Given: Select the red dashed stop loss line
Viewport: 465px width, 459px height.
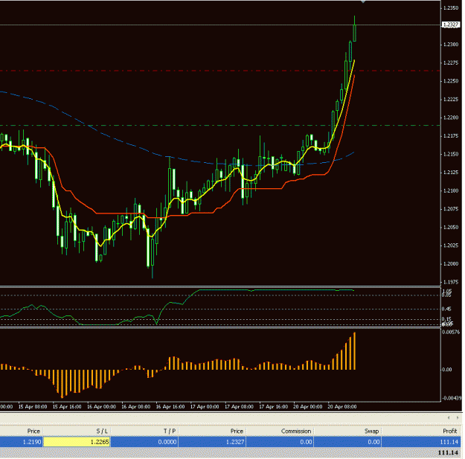Looking at the screenshot, I should pyautogui.click(x=220, y=71).
